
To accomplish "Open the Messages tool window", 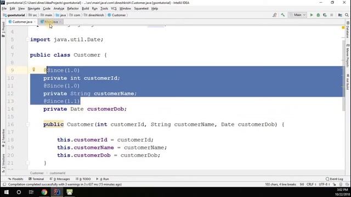I will pos(60,179).
